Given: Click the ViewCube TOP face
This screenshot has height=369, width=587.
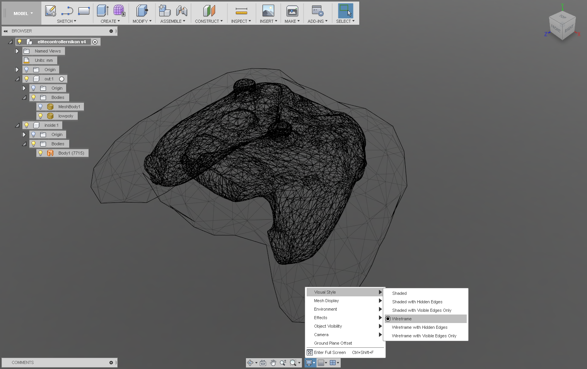Looking at the screenshot, I should [563, 17].
